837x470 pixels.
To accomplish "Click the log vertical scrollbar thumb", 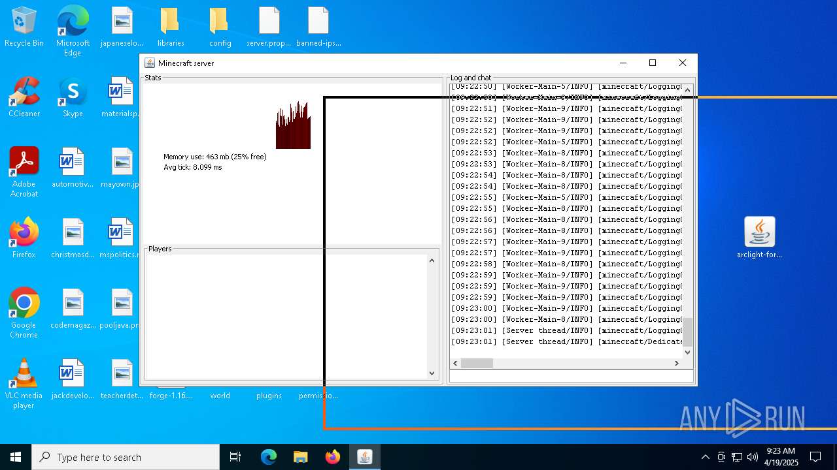I will coord(687,332).
